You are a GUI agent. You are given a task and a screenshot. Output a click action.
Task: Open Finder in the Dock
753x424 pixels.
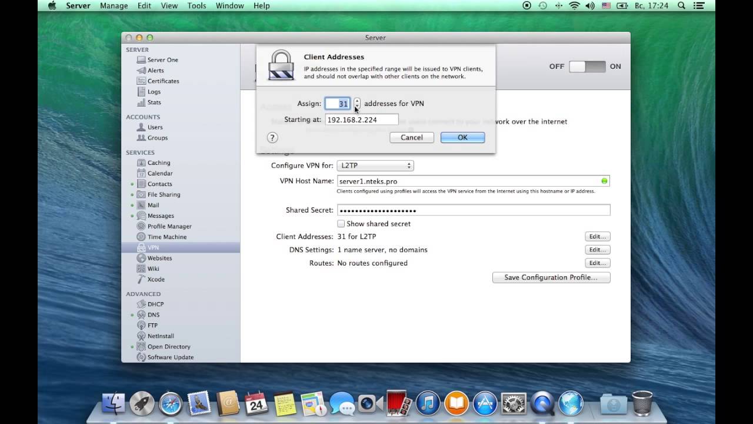(114, 403)
